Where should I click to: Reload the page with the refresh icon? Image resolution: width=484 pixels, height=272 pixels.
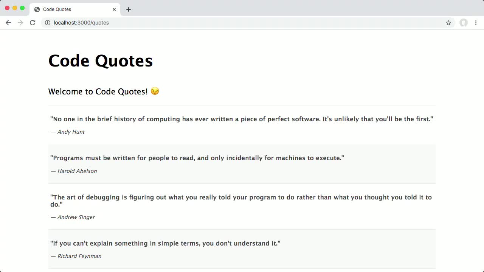(33, 23)
